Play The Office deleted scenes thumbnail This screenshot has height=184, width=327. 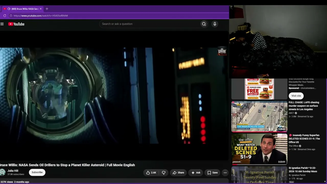259,149
